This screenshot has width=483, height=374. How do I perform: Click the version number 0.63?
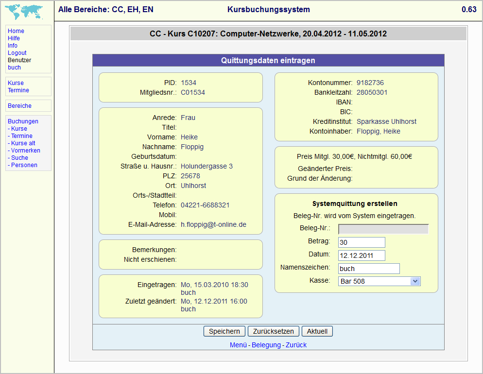tap(469, 10)
